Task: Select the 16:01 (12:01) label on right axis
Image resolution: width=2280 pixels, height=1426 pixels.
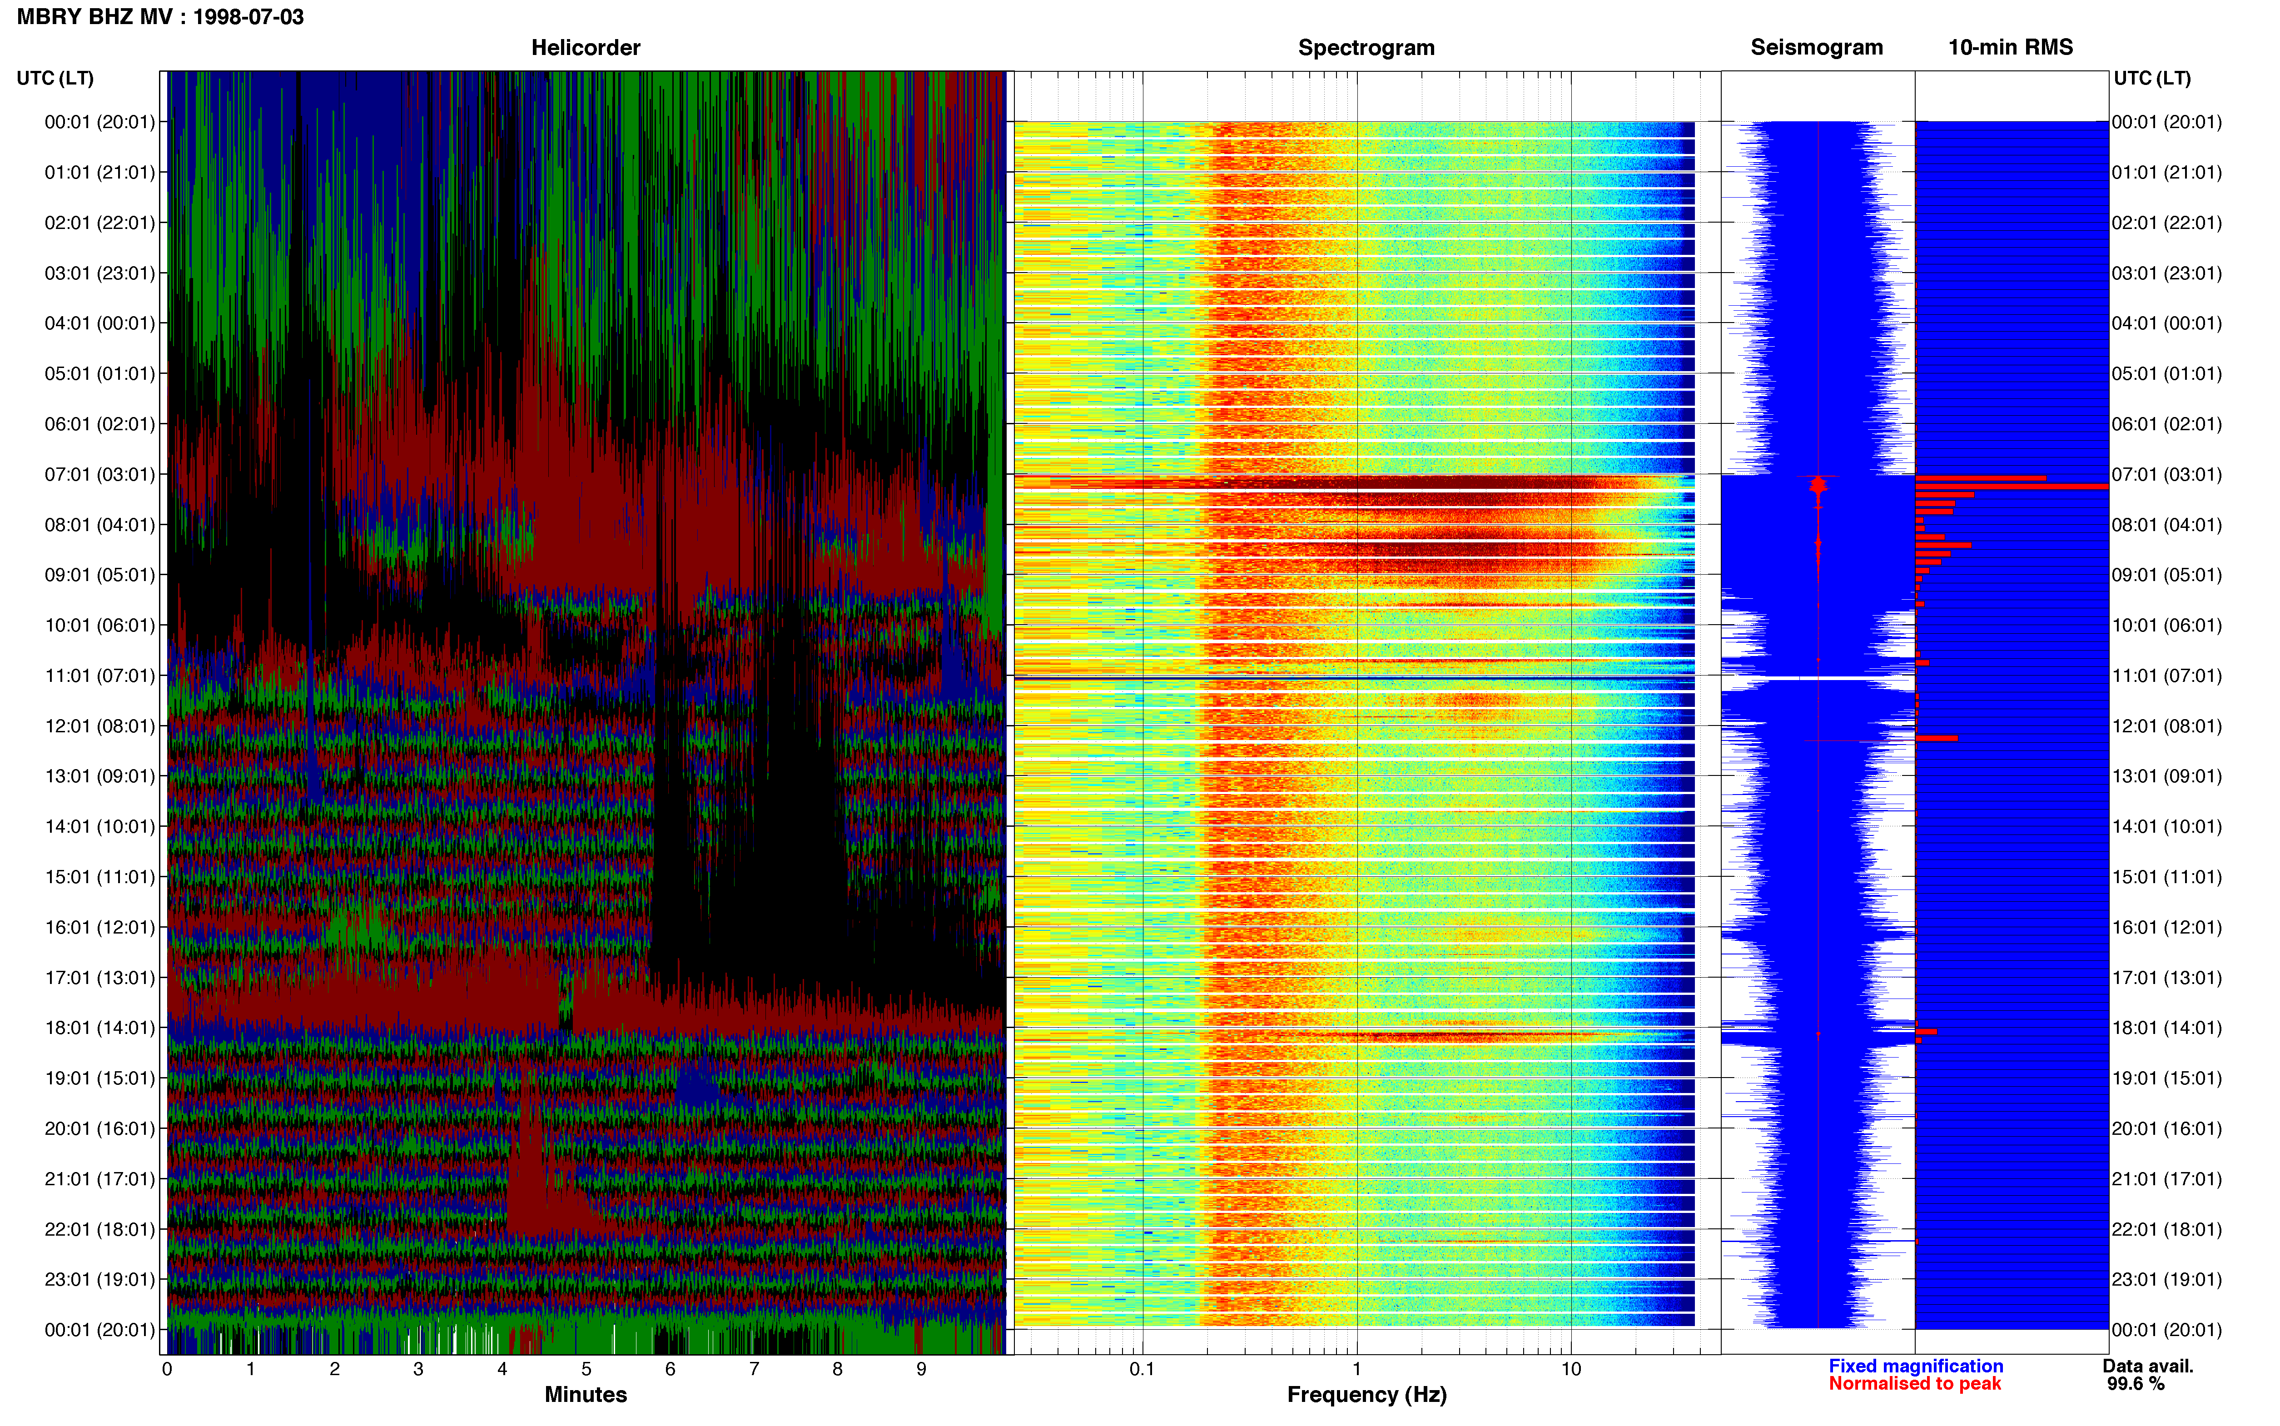Action: tap(2167, 927)
